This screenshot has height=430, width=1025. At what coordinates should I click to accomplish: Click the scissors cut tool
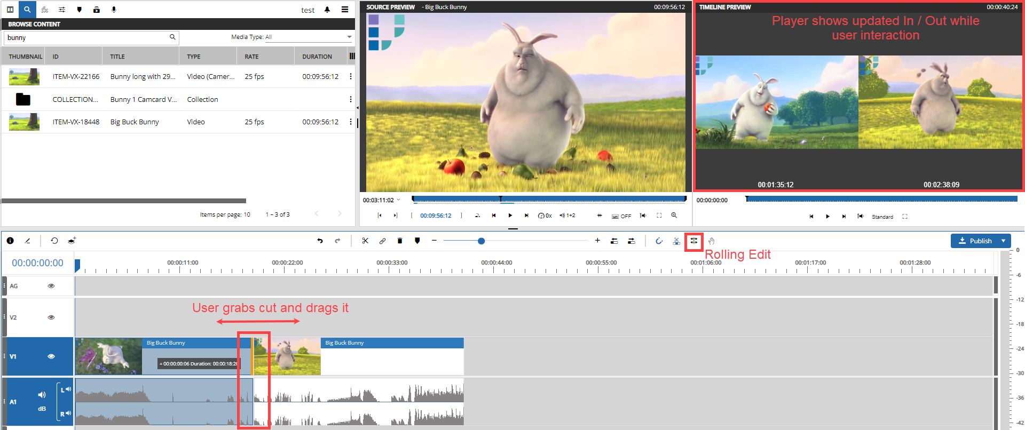pyautogui.click(x=365, y=241)
